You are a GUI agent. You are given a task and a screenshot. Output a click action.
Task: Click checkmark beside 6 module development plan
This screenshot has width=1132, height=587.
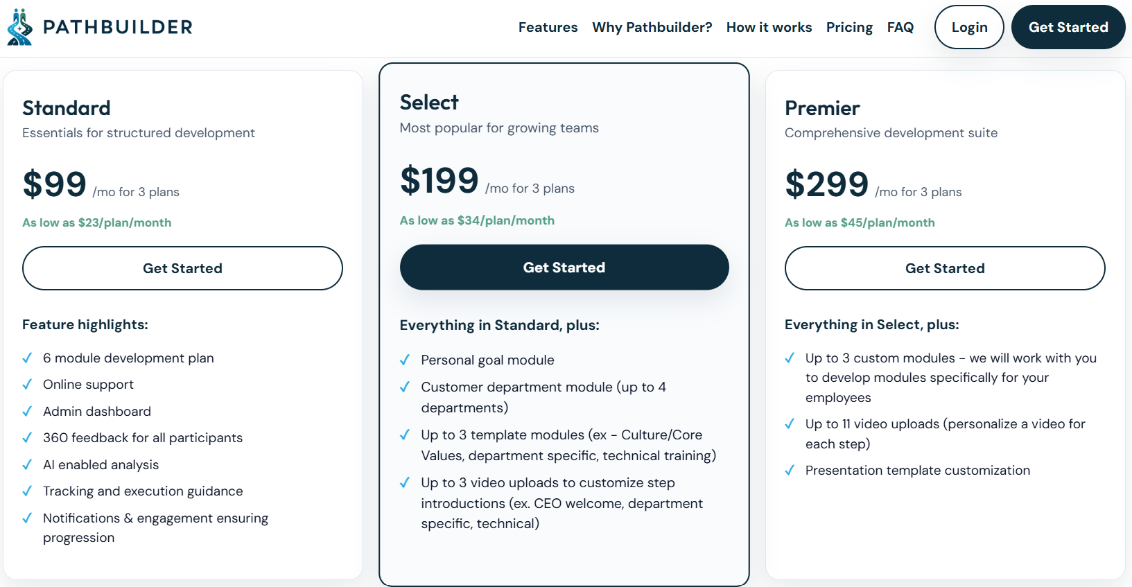click(27, 358)
